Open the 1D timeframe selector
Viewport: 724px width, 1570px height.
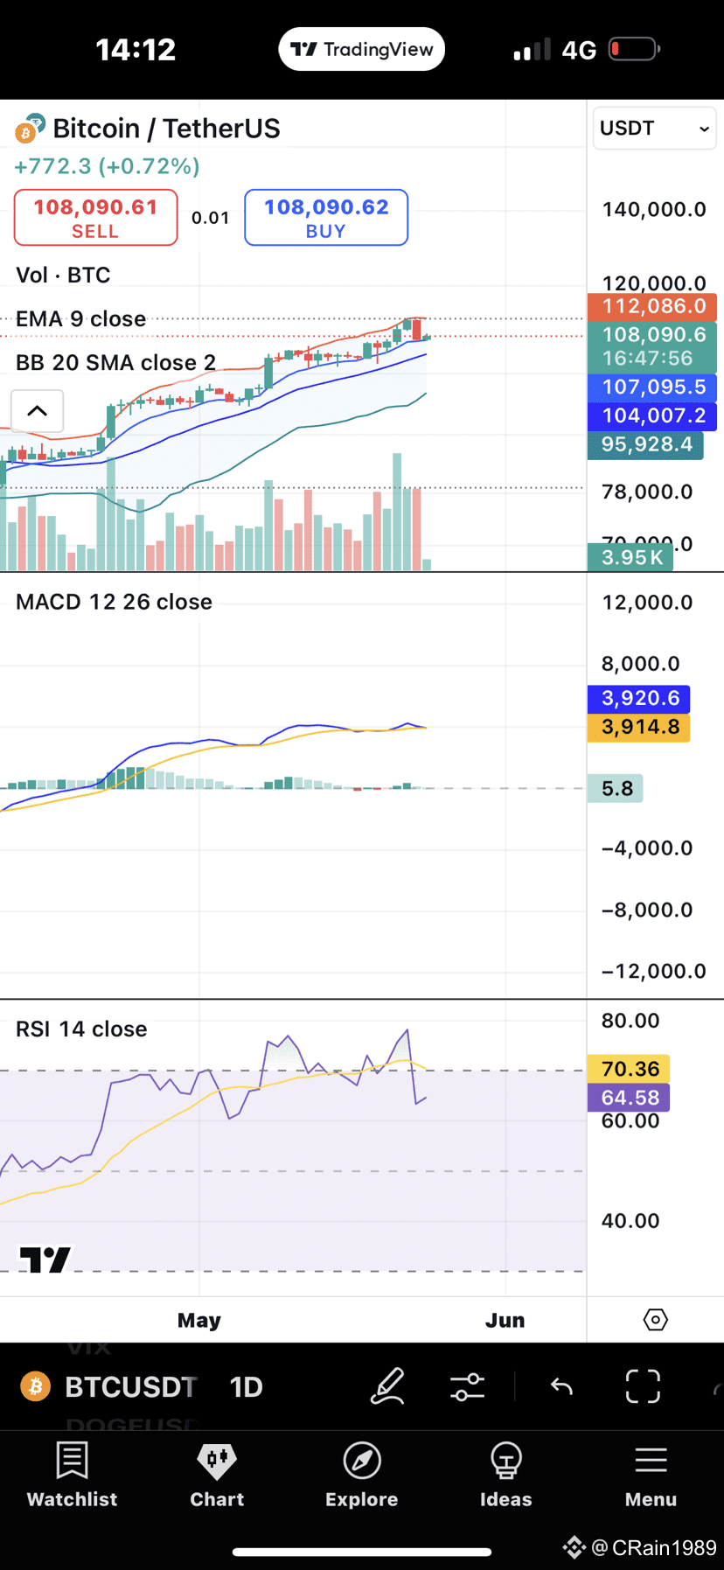(x=246, y=1387)
